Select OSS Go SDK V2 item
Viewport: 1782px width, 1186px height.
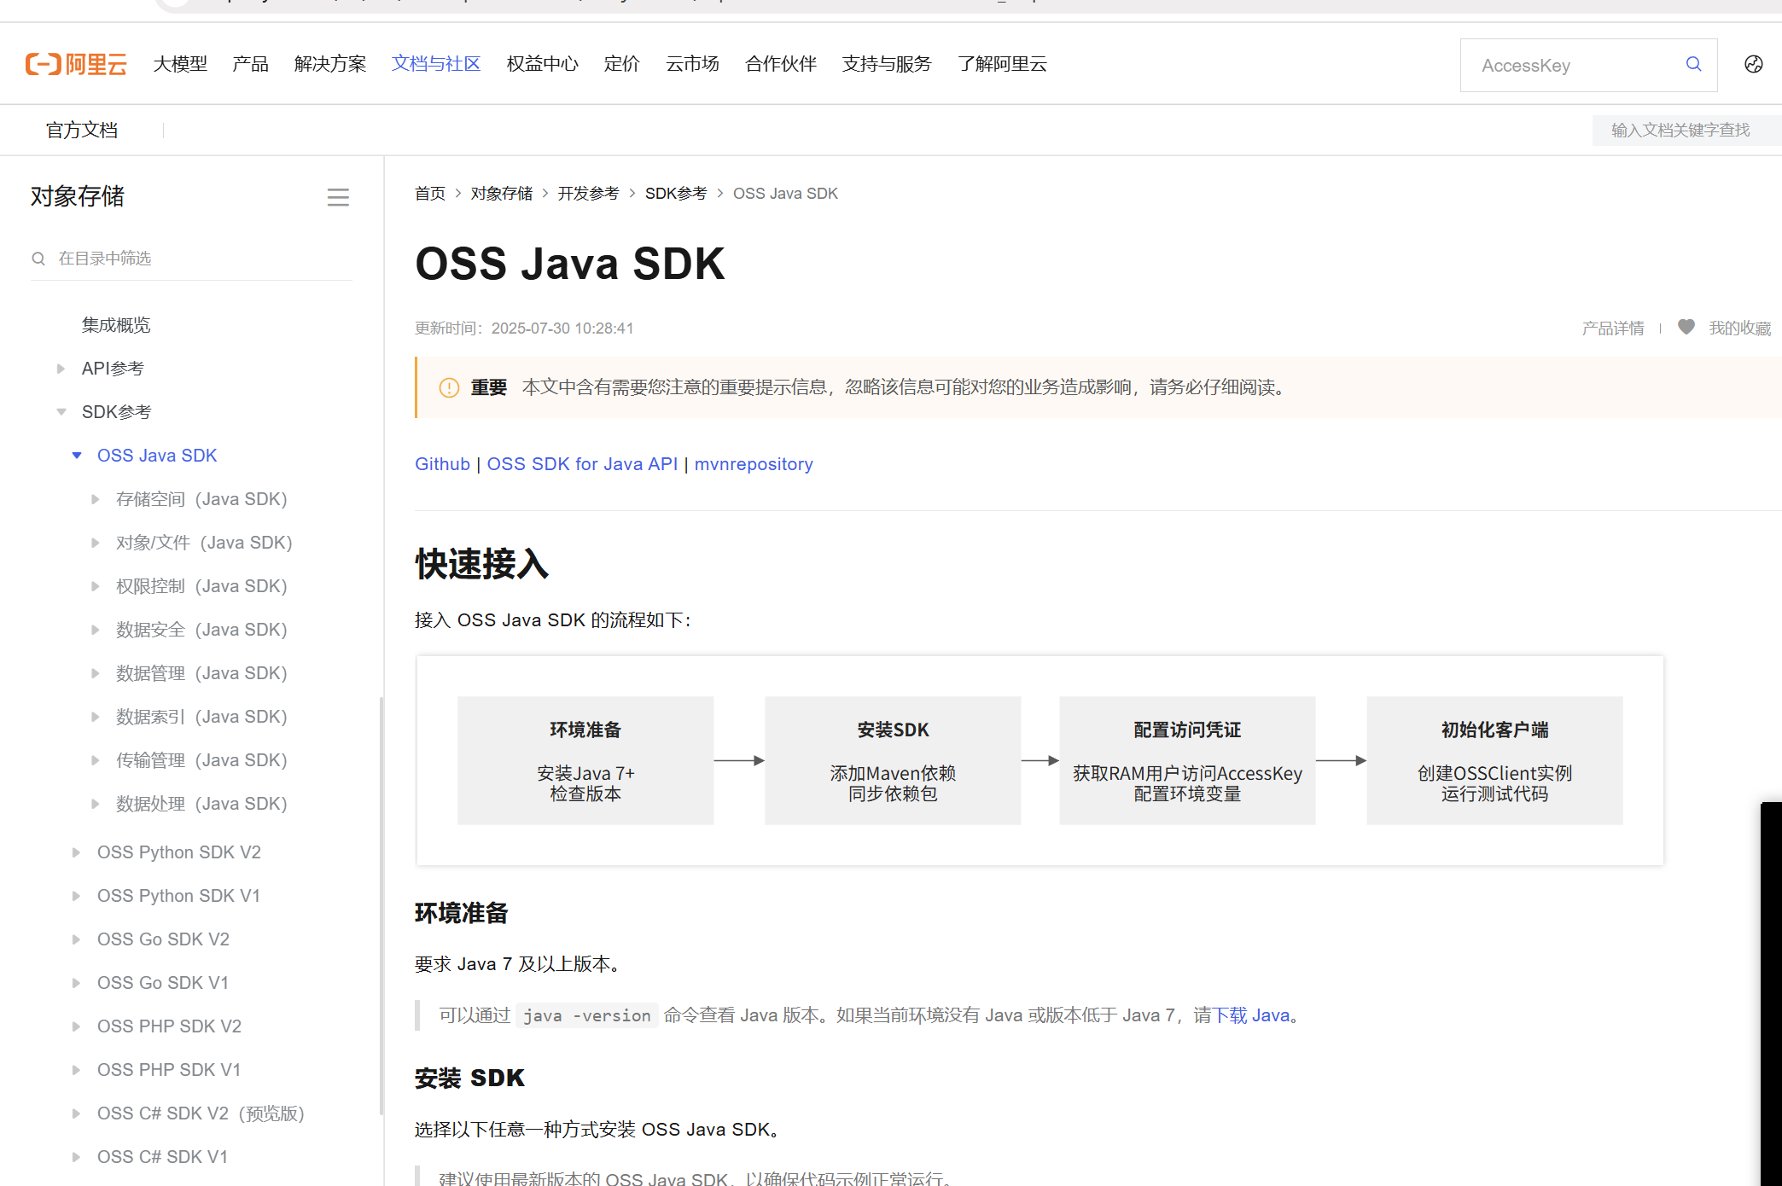point(163,939)
